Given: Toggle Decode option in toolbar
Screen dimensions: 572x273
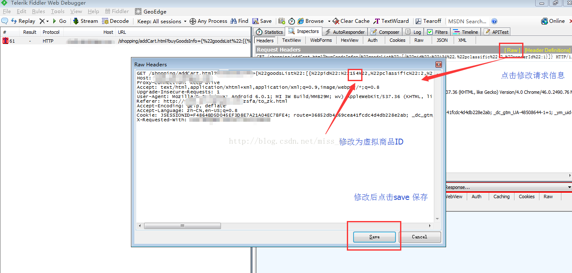Looking at the screenshot, I should tap(115, 21).
